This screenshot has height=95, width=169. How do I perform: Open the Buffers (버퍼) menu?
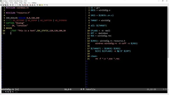21,3
